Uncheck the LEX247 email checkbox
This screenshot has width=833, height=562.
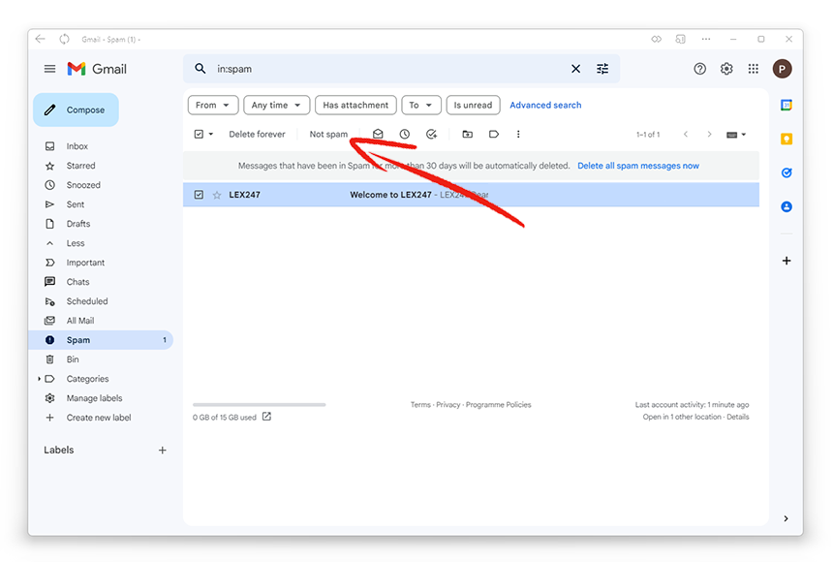(x=199, y=195)
